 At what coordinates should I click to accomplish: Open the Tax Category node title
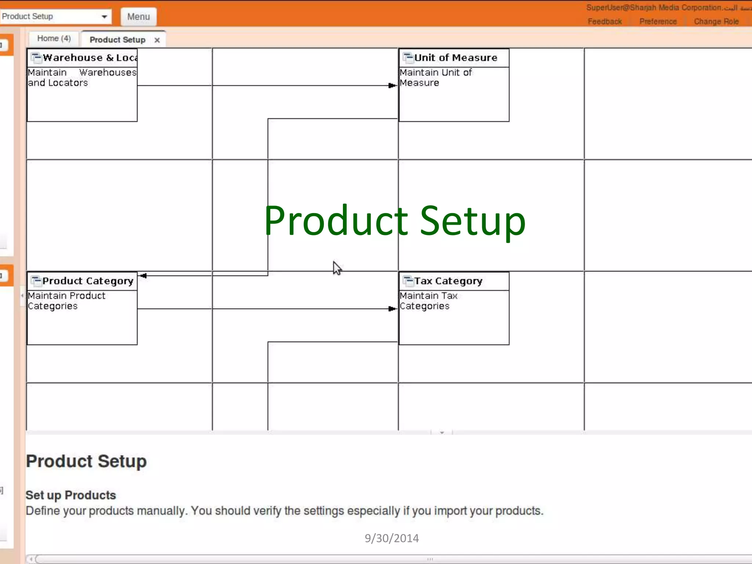(x=448, y=281)
